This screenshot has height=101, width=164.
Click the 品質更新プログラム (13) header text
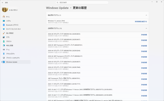point(55,28)
